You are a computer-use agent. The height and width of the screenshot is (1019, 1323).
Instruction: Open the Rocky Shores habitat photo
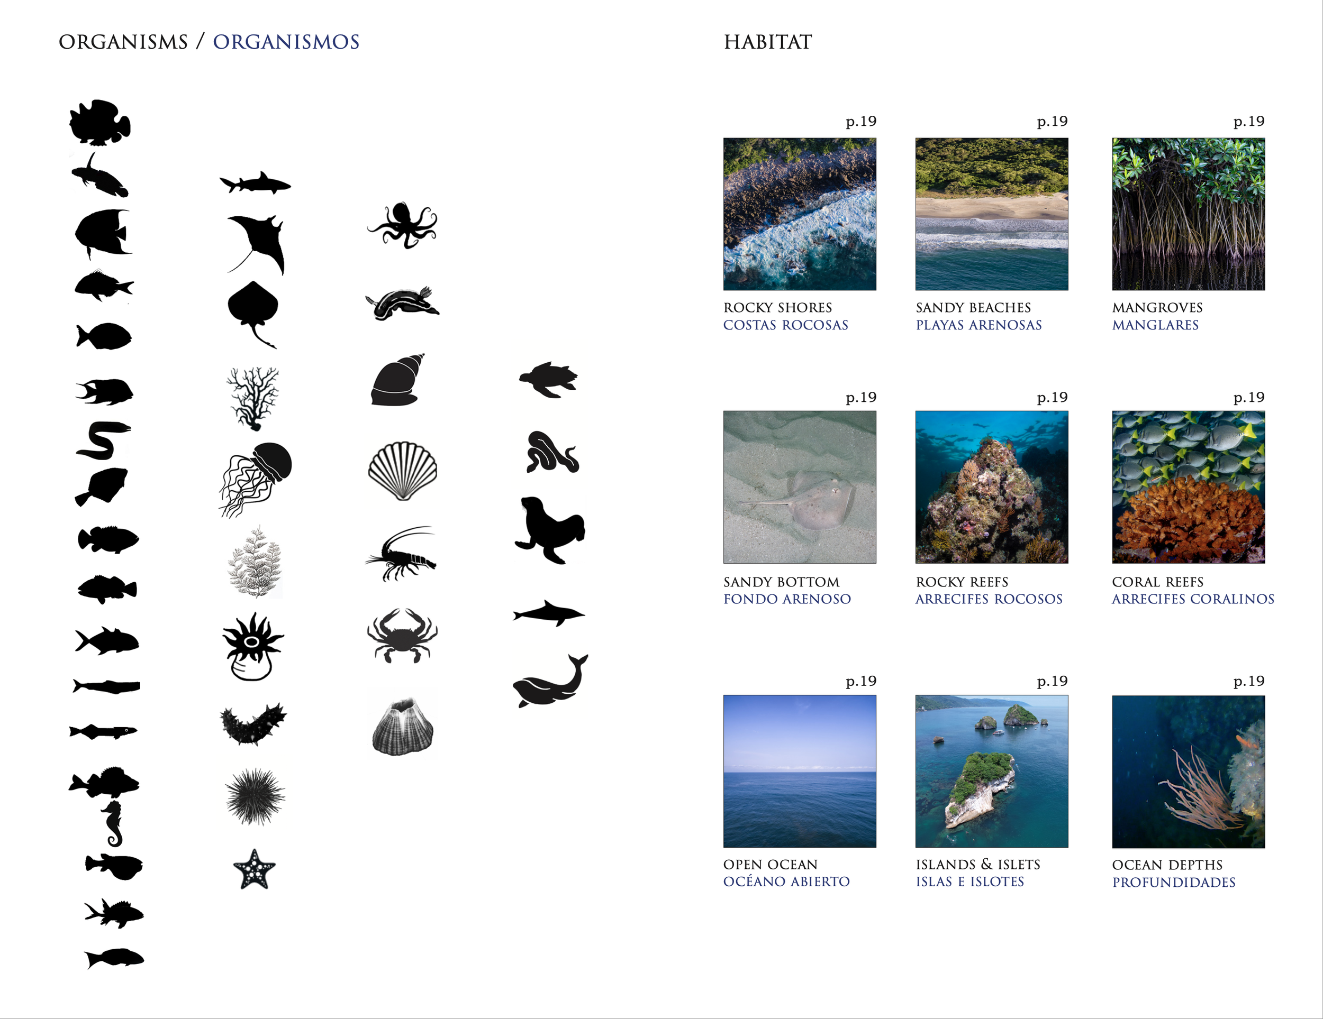point(799,214)
